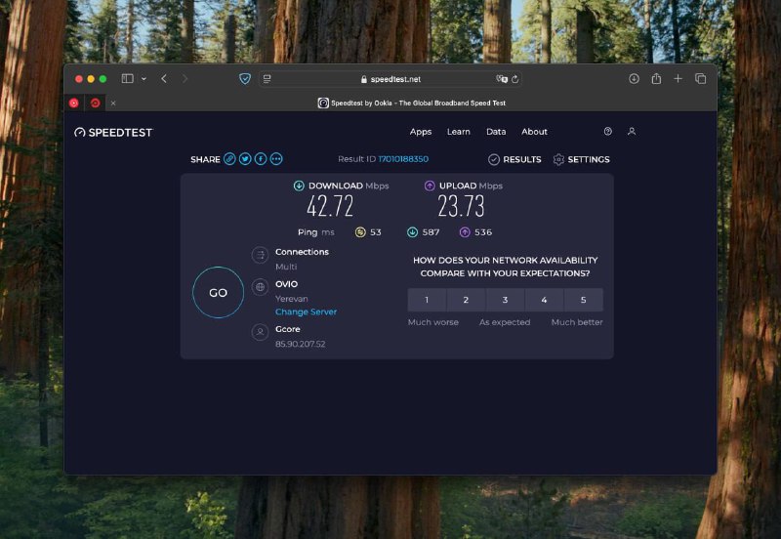Open the RESULTS page

[x=514, y=159]
